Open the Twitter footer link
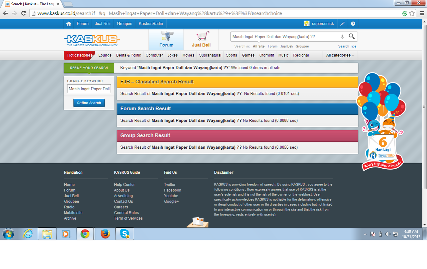427x269 pixels. (x=170, y=185)
